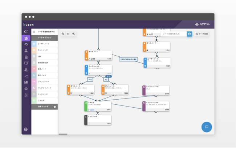Select 通知ノード from node options
Image resolution: width=236 pixels, height=148 pixels.
[x=45, y=75]
